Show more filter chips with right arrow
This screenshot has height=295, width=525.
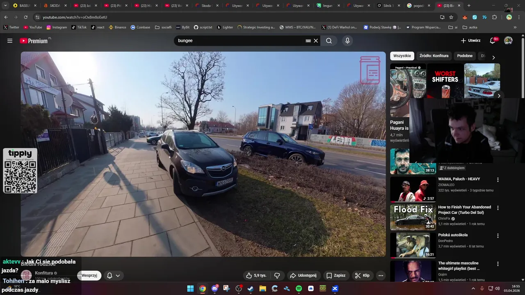point(493,57)
